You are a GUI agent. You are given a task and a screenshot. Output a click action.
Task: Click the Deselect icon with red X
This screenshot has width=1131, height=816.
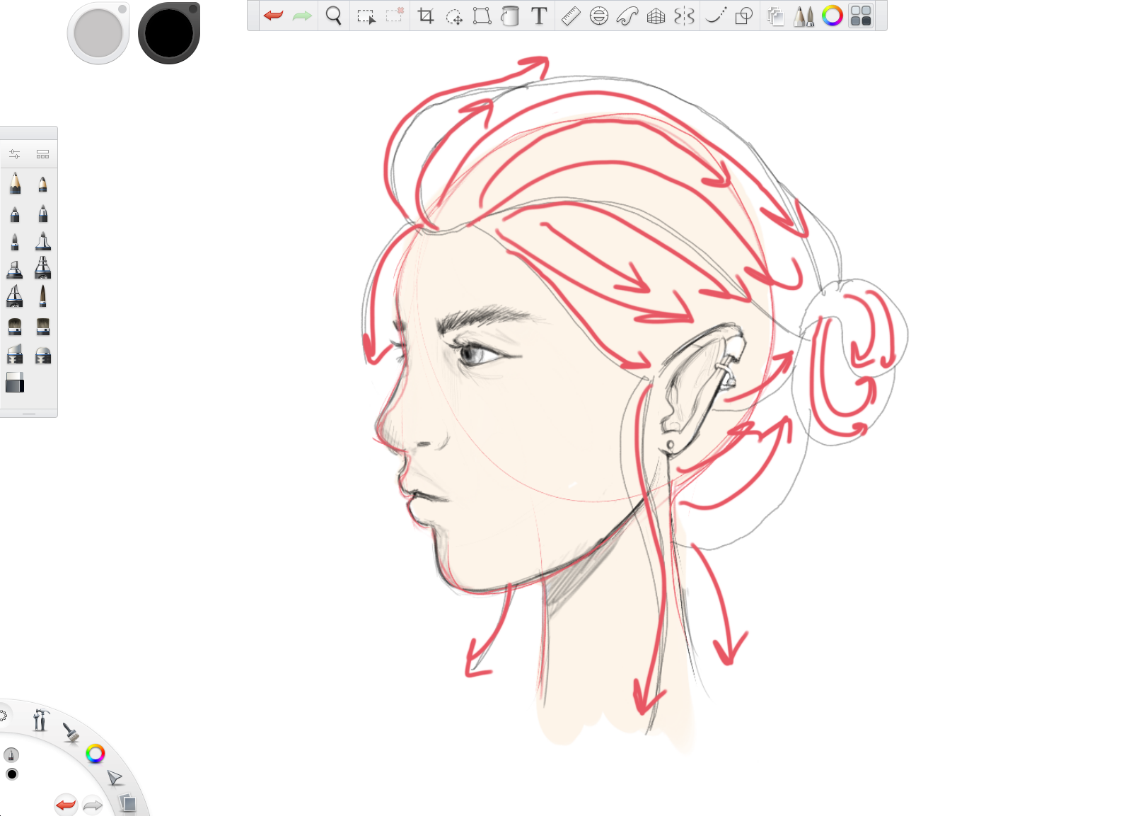coord(395,16)
